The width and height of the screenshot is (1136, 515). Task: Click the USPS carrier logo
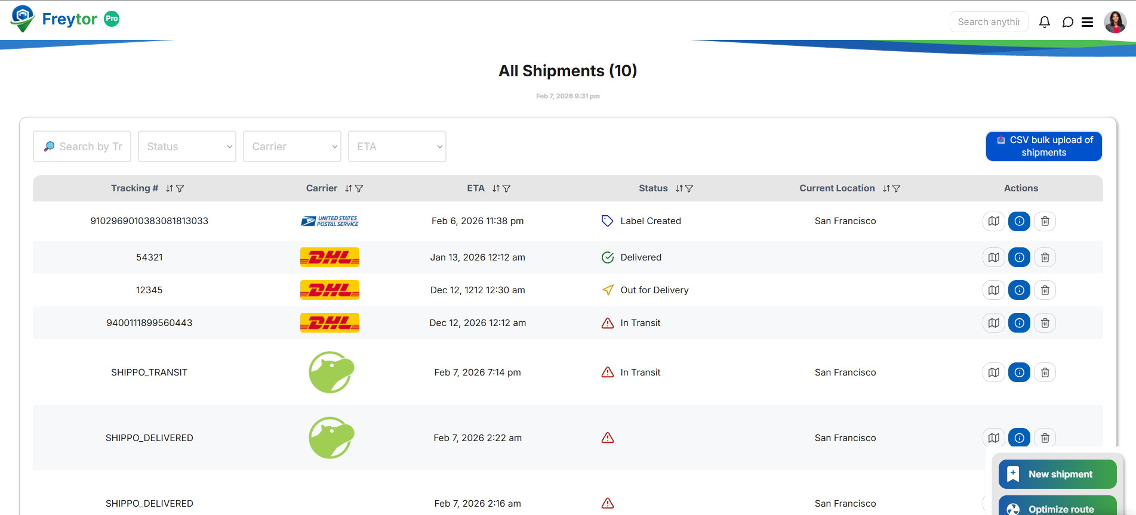tap(330, 221)
